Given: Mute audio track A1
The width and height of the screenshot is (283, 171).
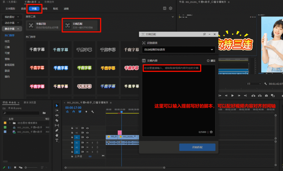Looking at the screenshot, I should coord(87,143).
